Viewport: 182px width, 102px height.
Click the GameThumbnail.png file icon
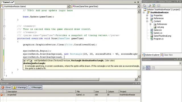[152, 36]
